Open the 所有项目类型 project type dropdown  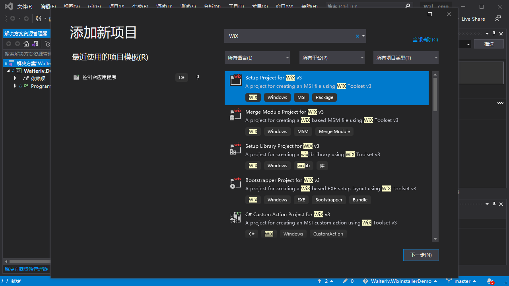406,58
